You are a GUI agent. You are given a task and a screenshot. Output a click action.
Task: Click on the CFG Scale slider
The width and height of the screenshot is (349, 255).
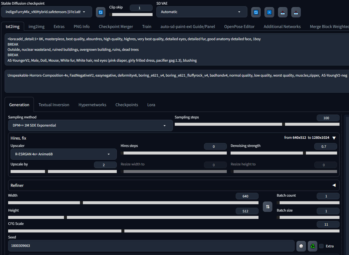coord(173,231)
